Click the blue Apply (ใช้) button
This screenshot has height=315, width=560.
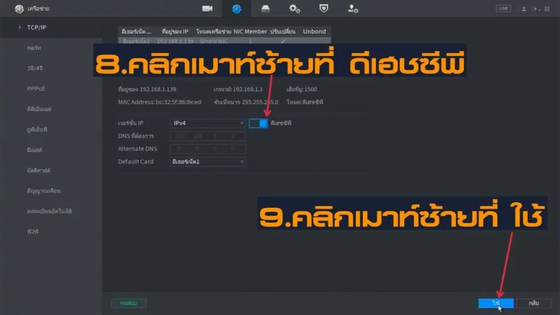pyautogui.click(x=495, y=303)
